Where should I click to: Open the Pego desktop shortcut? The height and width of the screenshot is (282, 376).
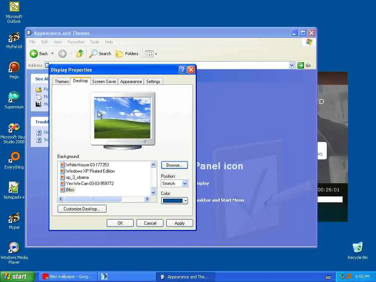(14, 70)
